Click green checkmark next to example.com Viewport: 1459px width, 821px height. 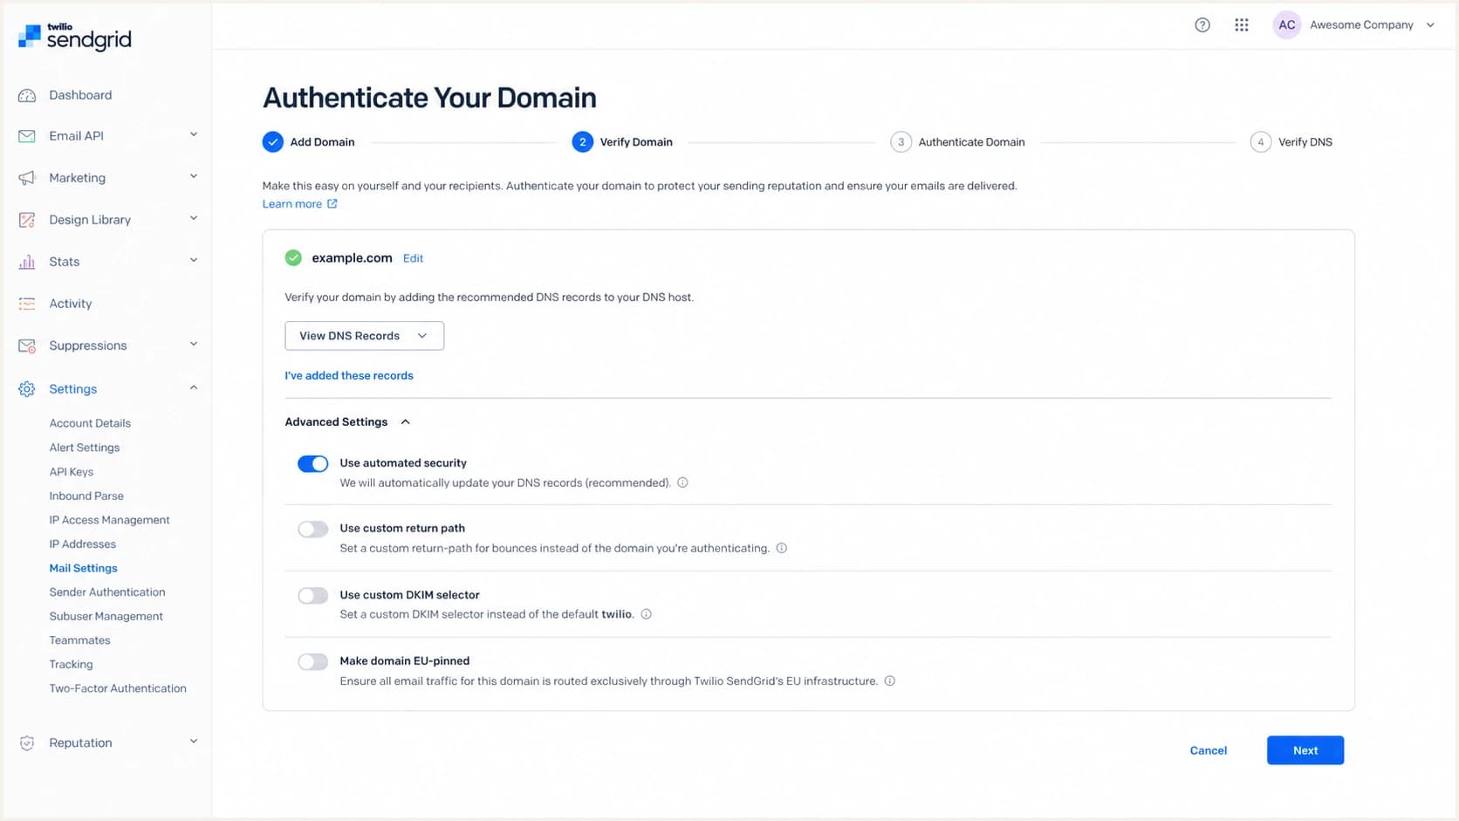click(x=293, y=258)
